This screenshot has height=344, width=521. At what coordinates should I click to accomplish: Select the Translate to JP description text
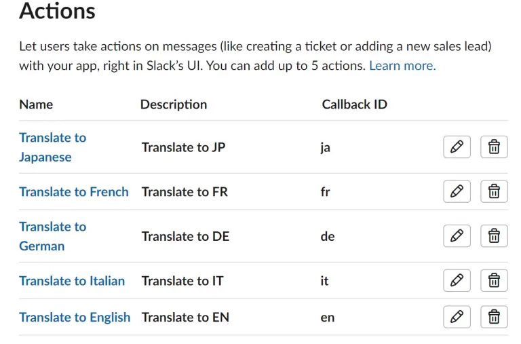point(183,147)
